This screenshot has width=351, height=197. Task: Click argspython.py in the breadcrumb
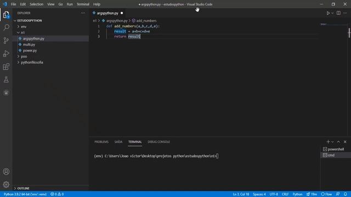pyautogui.click(x=117, y=21)
